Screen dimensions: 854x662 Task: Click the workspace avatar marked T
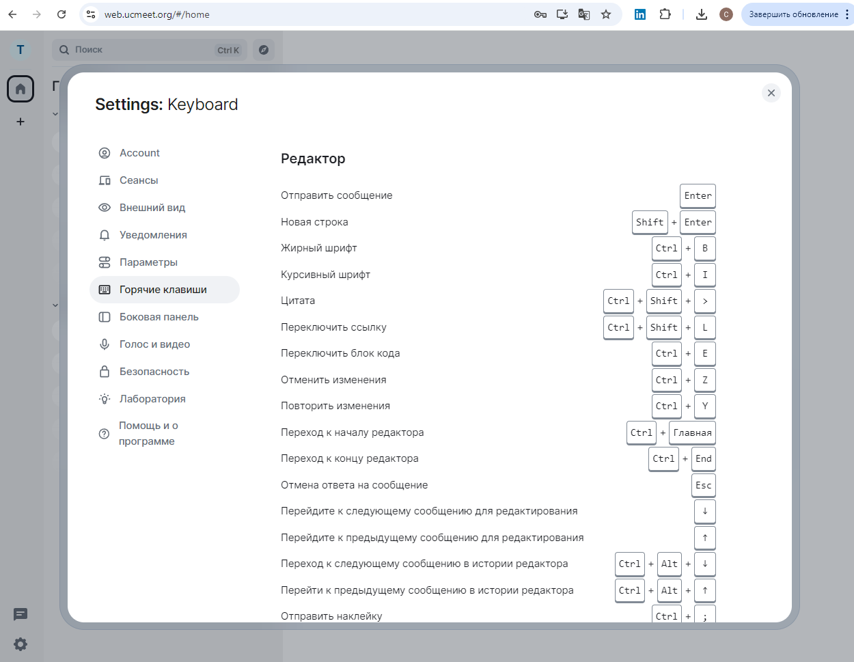pyautogui.click(x=20, y=49)
